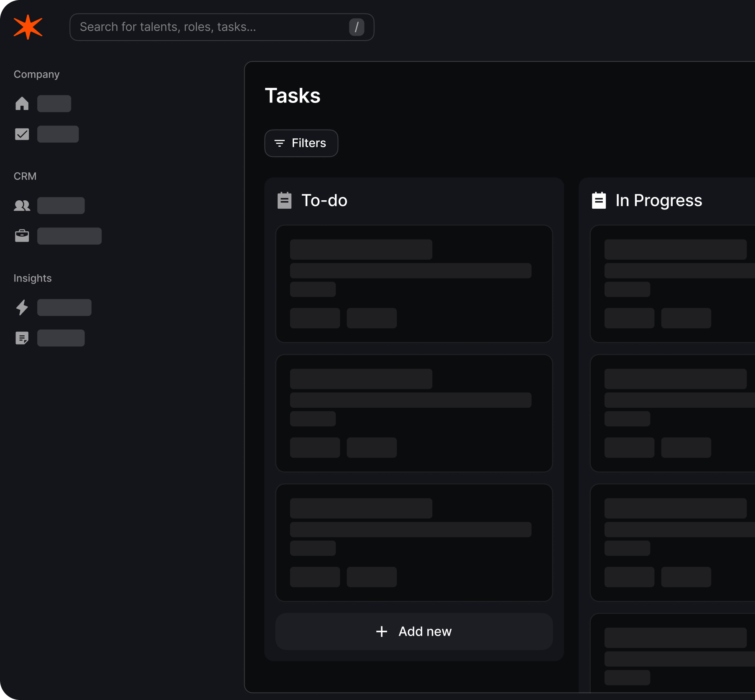The image size is (755, 700).
Task: Open the second In Progress task card
Action: tap(673, 413)
